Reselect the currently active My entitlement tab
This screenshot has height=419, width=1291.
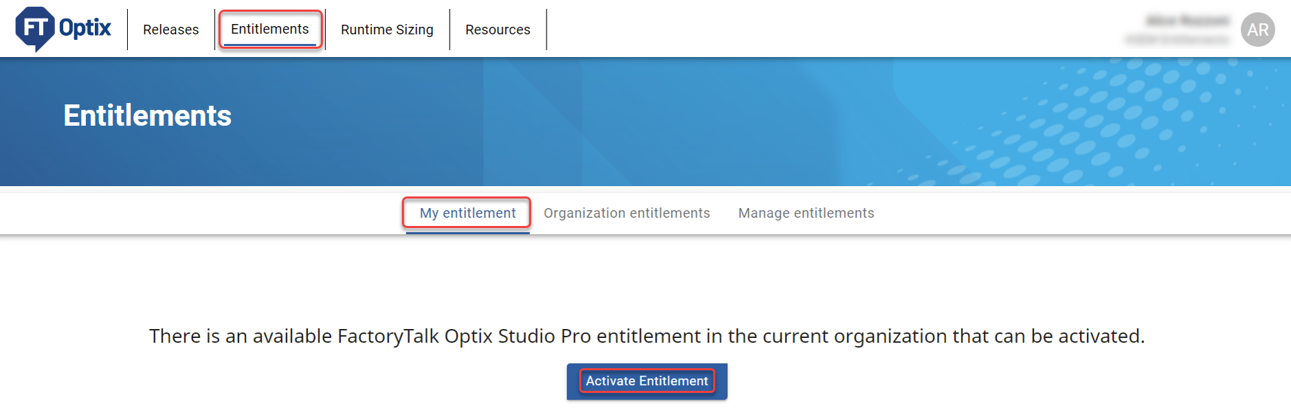point(466,213)
